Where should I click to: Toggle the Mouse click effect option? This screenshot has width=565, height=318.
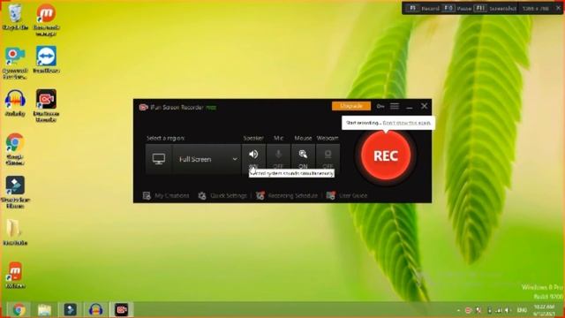pyautogui.click(x=303, y=159)
